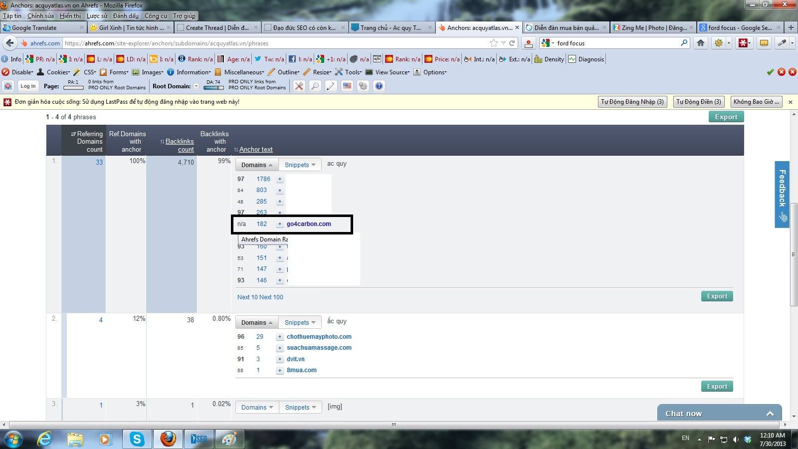The image size is (798, 449).
Task: Open the Firefox home page icon
Action: (x=701, y=43)
